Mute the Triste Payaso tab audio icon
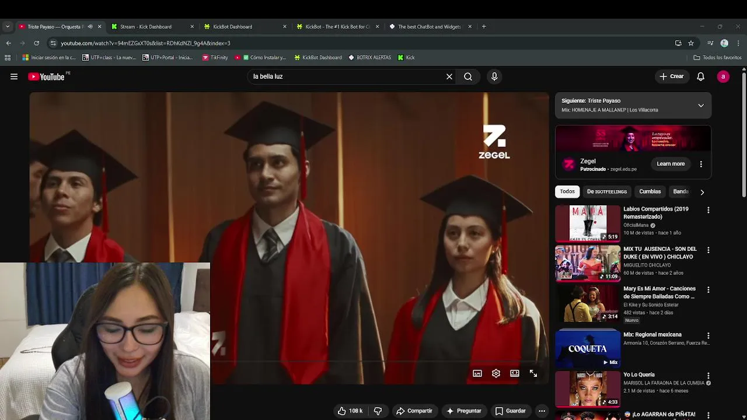Image resolution: width=747 pixels, height=420 pixels. coord(90,26)
